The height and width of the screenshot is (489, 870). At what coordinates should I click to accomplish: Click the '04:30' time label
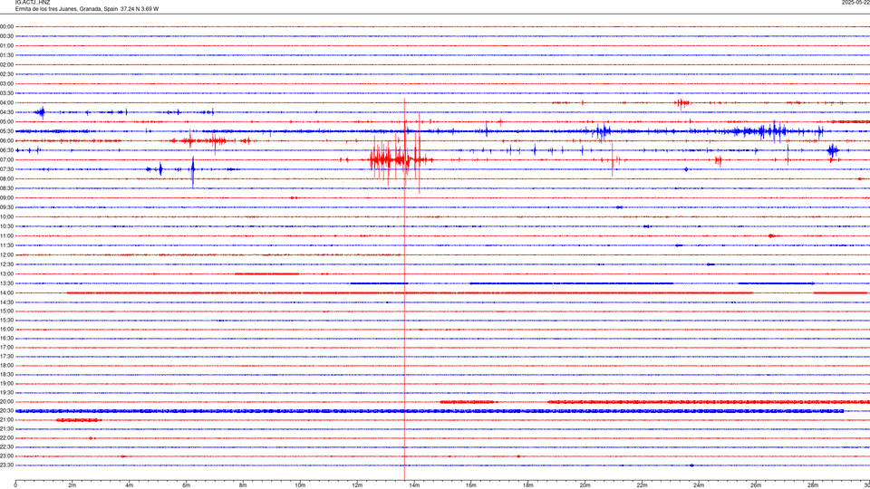click(x=6, y=112)
